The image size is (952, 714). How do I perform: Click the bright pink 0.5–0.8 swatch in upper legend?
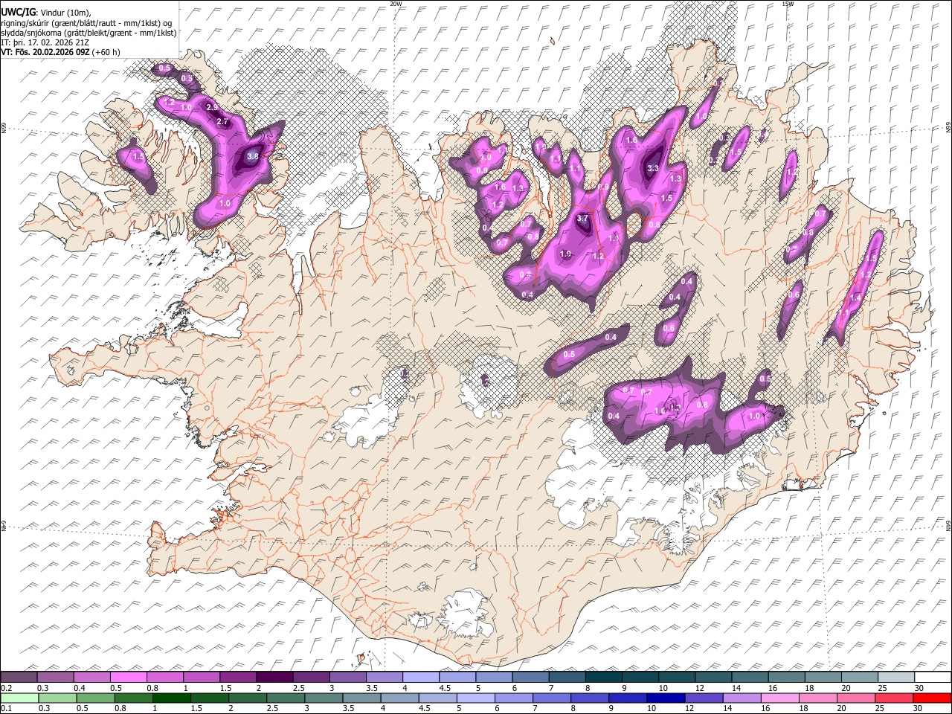pyautogui.click(x=128, y=678)
